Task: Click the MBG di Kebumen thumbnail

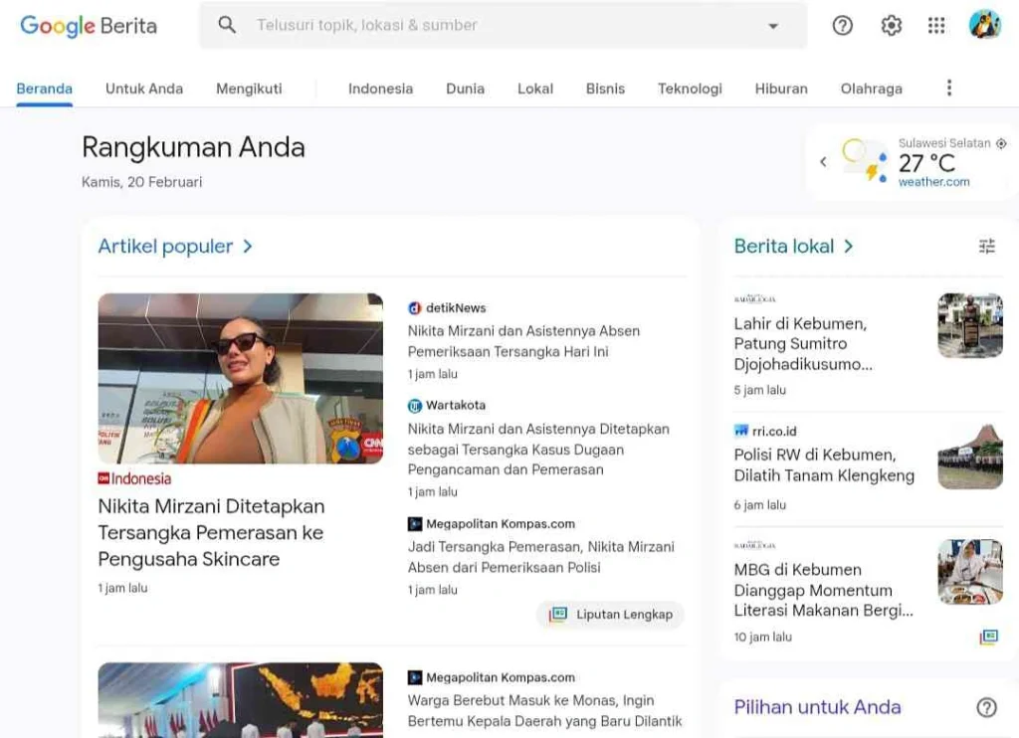Action: 970,572
